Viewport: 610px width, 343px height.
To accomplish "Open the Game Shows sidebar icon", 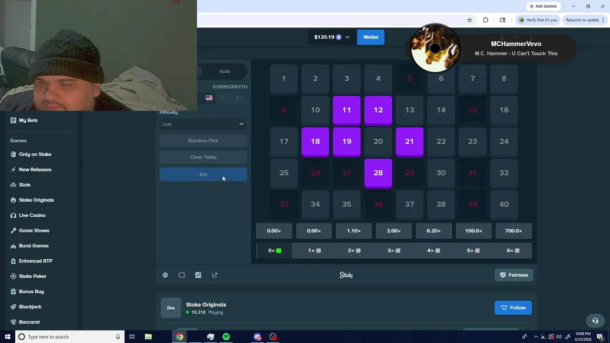I will pos(13,231).
